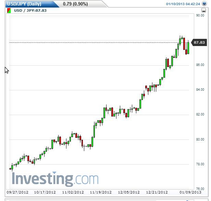
Task: Click the 82.00 price axis label
Action: pos(200,114)
